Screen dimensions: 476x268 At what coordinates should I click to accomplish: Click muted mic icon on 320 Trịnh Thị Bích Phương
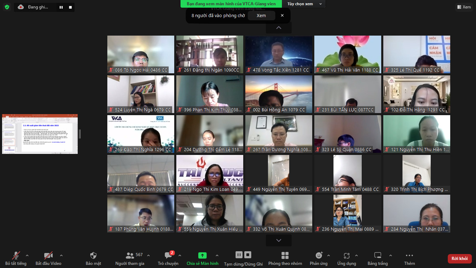coord(387,189)
